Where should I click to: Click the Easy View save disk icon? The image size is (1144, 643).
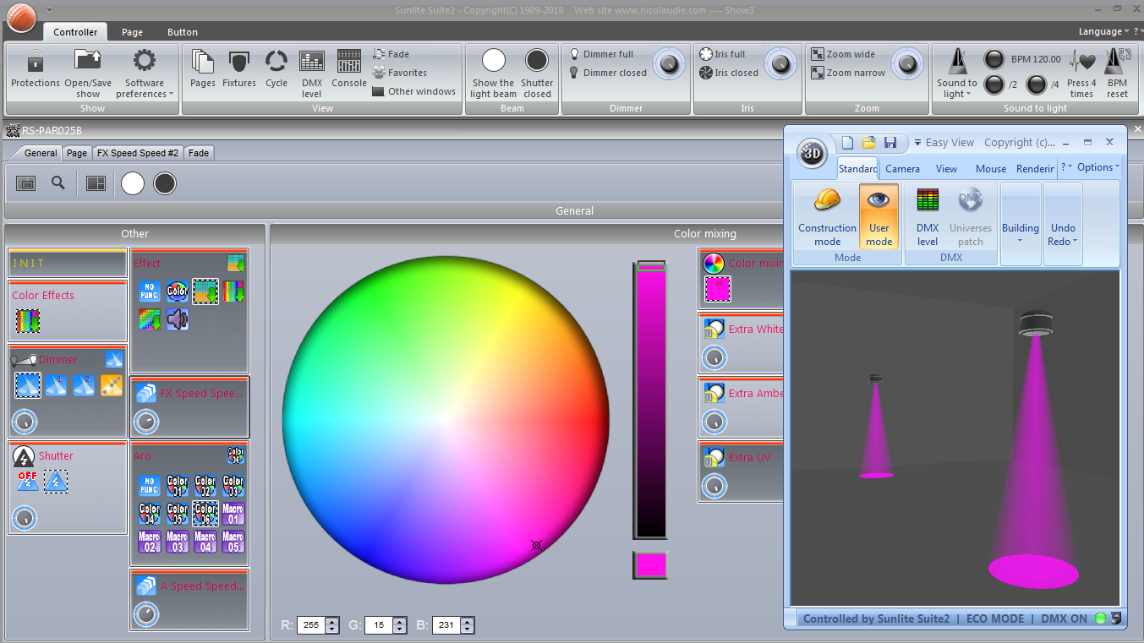point(890,142)
